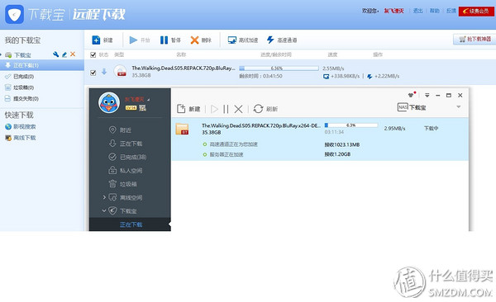Click The.Walking.Dead file name in the web task list
Screen dimensions: 496x302
click(x=184, y=68)
